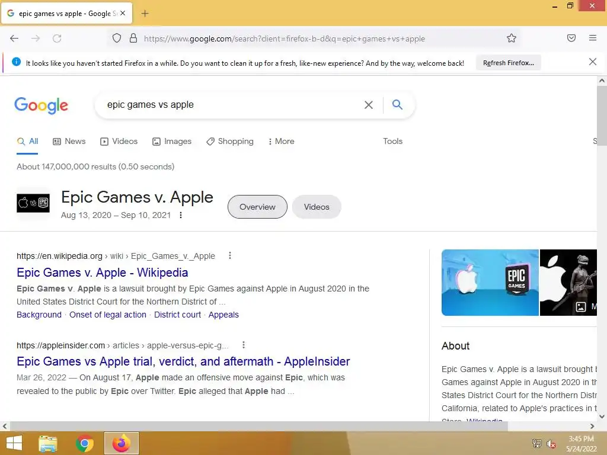This screenshot has height=455, width=607.
Task: Click the blue Apple and Epic Games image
Action: [x=490, y=283]
